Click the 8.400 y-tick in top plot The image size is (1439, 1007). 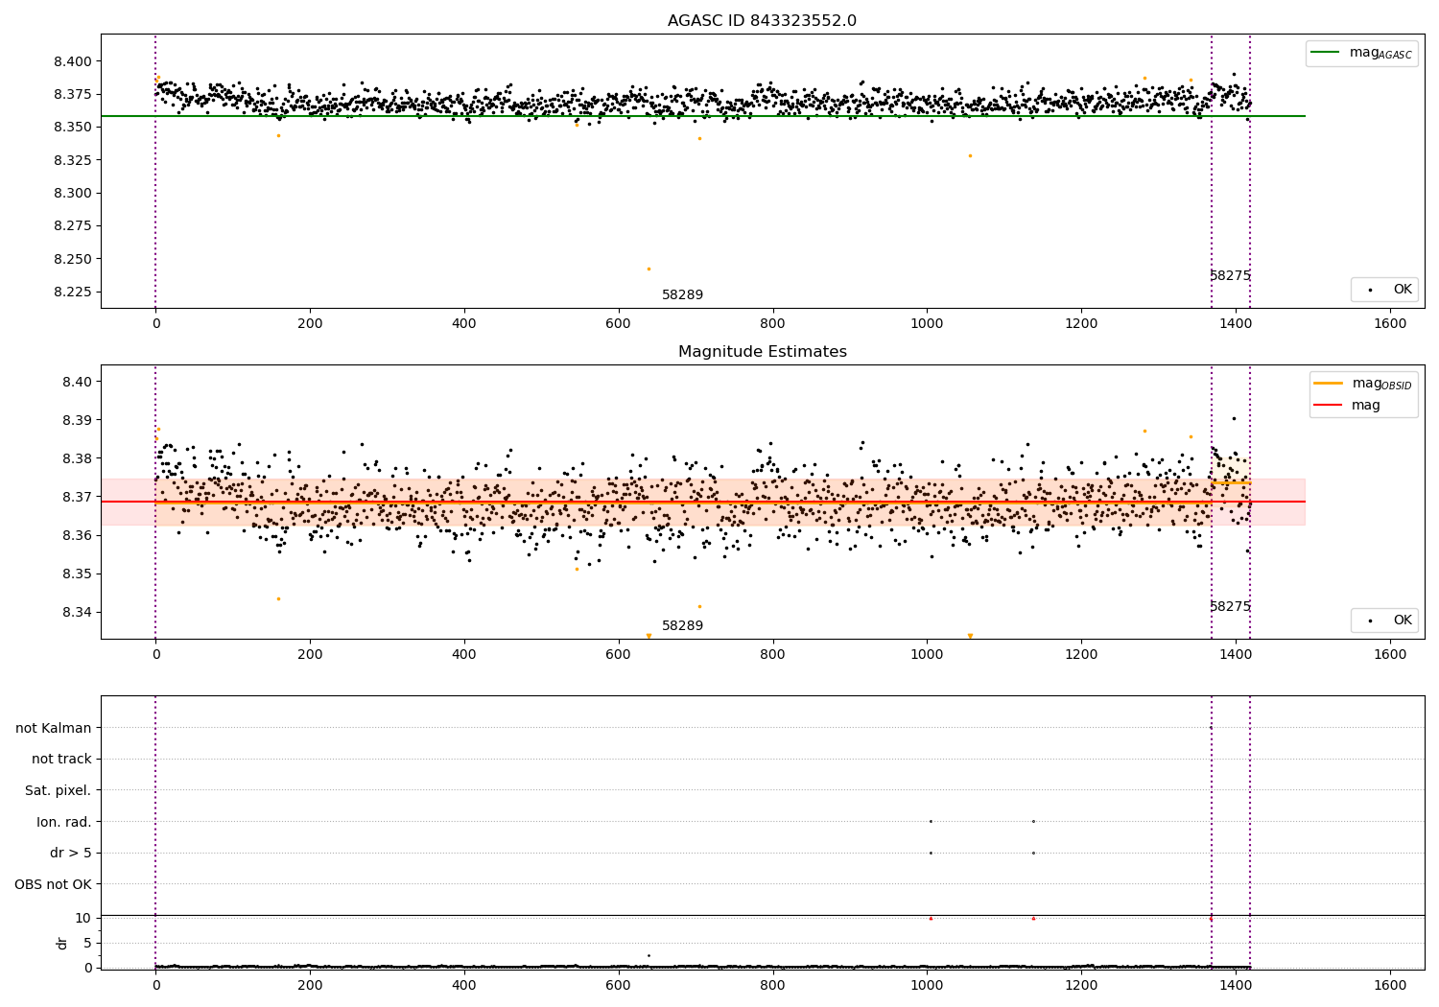tap(73, 61)
